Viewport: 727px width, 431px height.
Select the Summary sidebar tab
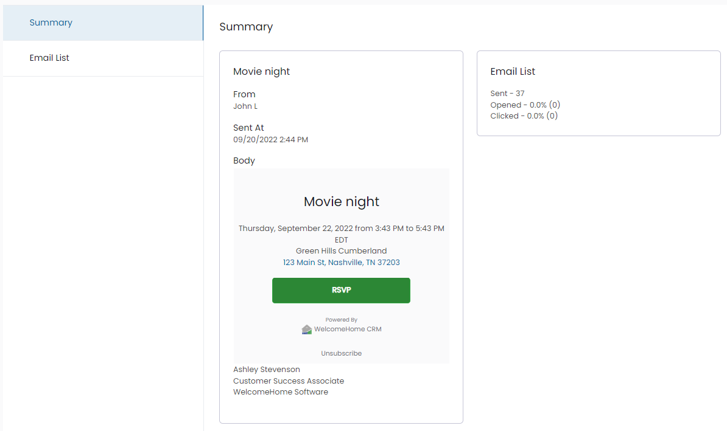(x=103, y=22)
